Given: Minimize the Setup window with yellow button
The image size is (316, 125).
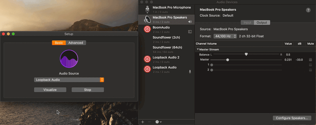Looking at the screenshot, I should (x=8, y=34).
